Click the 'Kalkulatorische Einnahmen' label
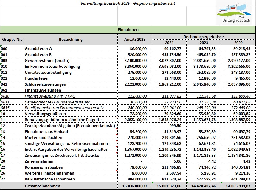256x190 pixels. 50,179
